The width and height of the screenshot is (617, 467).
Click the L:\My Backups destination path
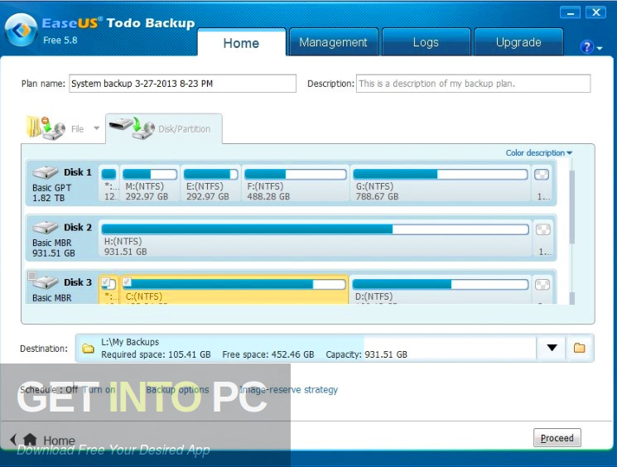[130, 342]
